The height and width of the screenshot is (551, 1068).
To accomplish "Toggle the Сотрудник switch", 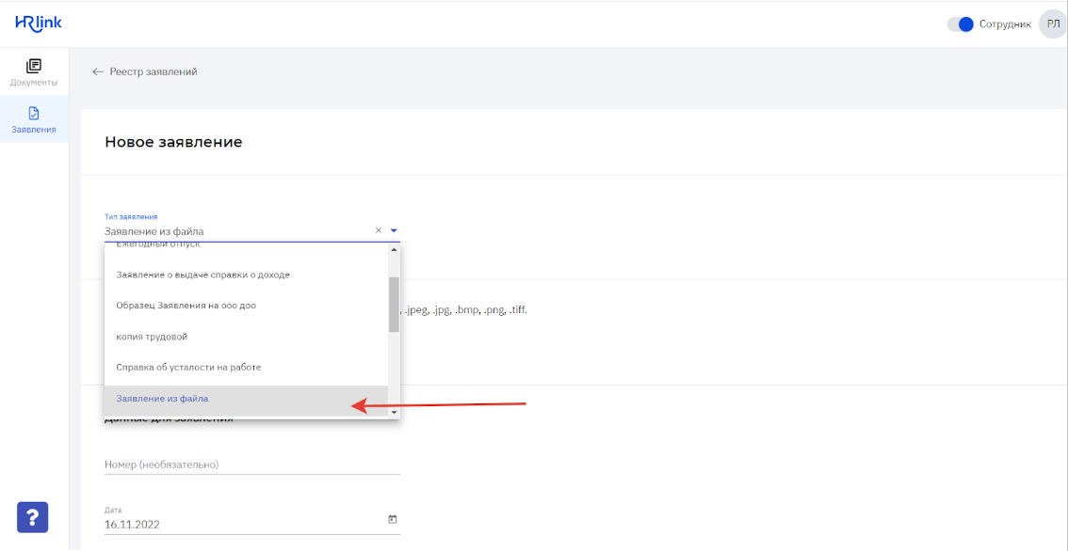I will (x=960, y=24).
